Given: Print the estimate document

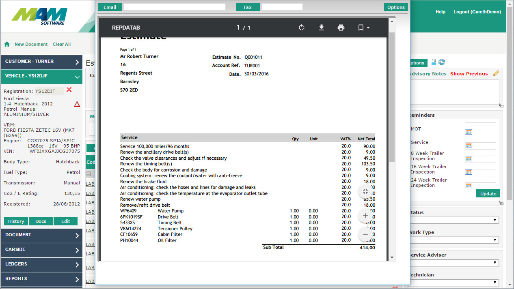Looking at the screenshot, I should tap(341, 28).
